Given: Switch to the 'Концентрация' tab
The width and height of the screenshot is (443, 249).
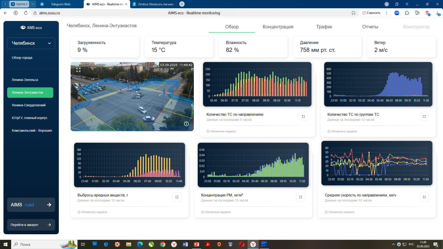Looking at the screenshot, I should coord(278,27).
